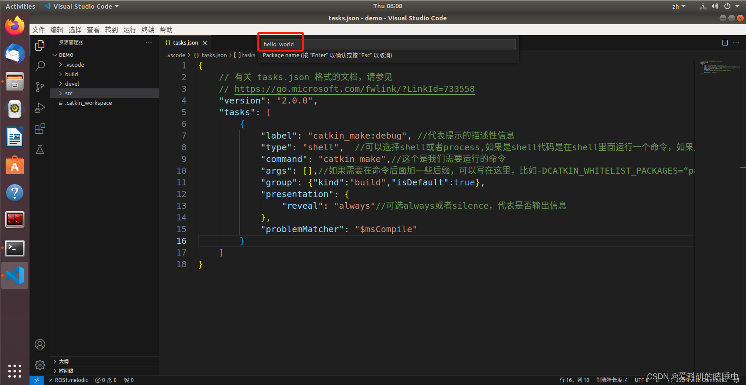Open the 选择 menu

[x=75, y=29]
